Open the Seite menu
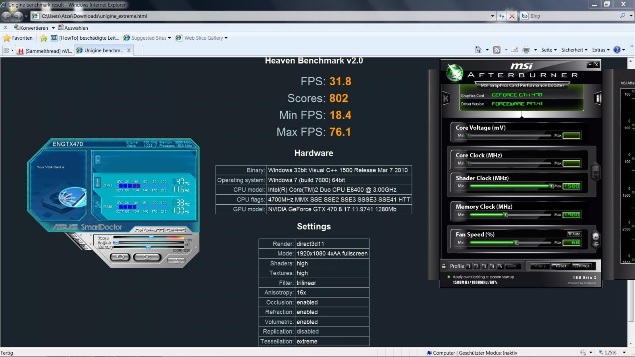The image size is (635, 357). pos(549,50)
